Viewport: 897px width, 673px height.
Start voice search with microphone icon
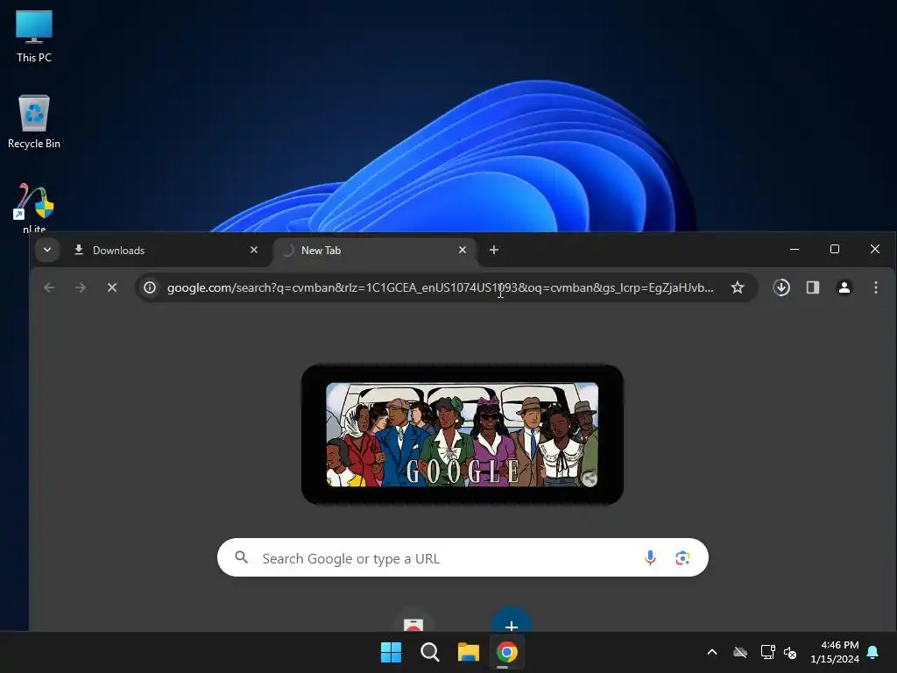pos(651,558)
